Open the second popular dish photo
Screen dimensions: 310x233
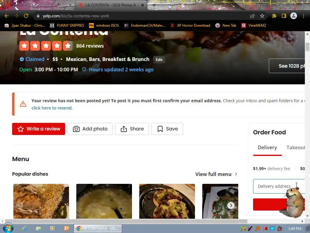click(x=104, y=201)
